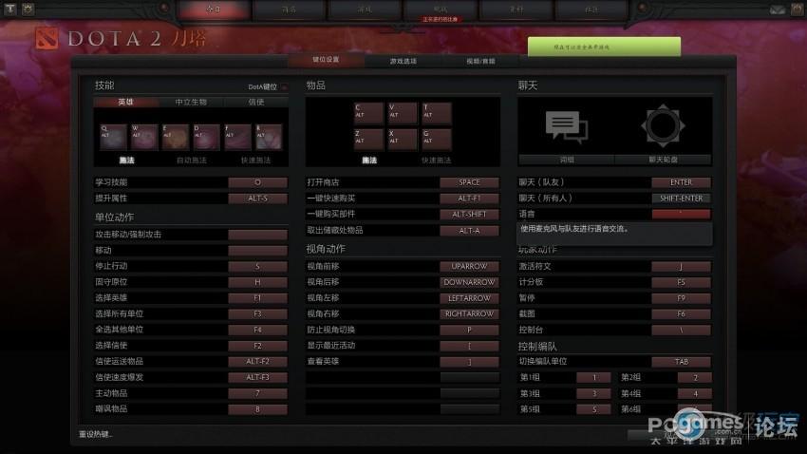Rebind 切换编队单位 key TAB
This screenshot has height=454, width=807.
point(682,361)
